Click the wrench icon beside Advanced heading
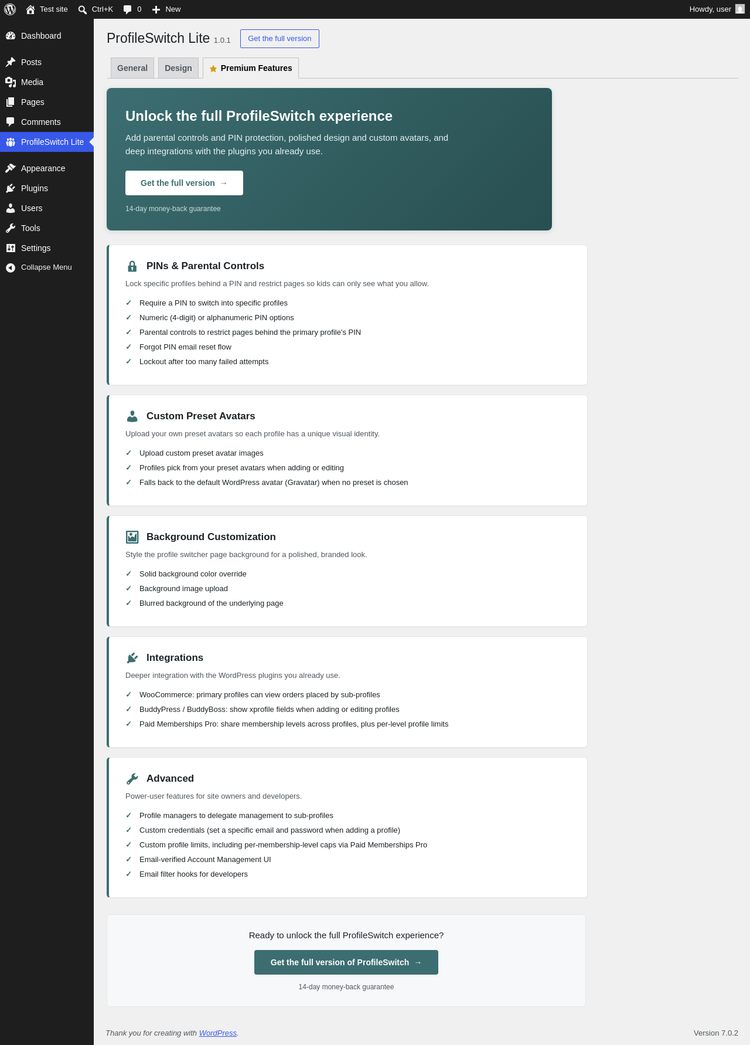 click(132, 779)
